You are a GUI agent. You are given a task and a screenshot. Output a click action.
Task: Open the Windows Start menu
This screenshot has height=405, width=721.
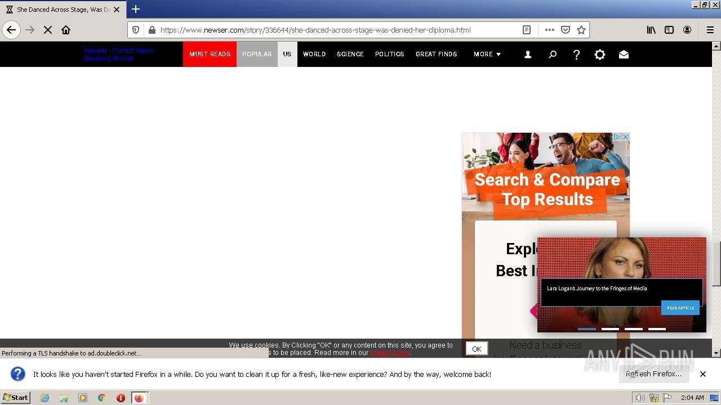(x=15, y=397)
